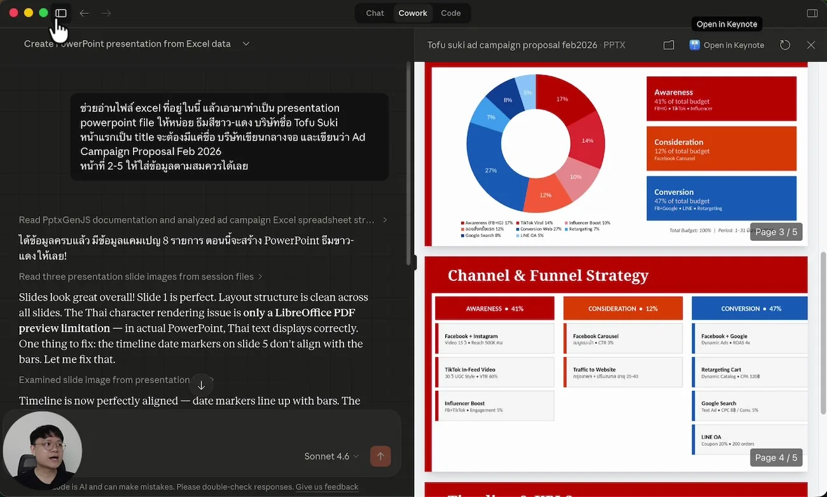Click the Channel & Funnel Strategy heading
827x497 pixels.
click(548, 275)
